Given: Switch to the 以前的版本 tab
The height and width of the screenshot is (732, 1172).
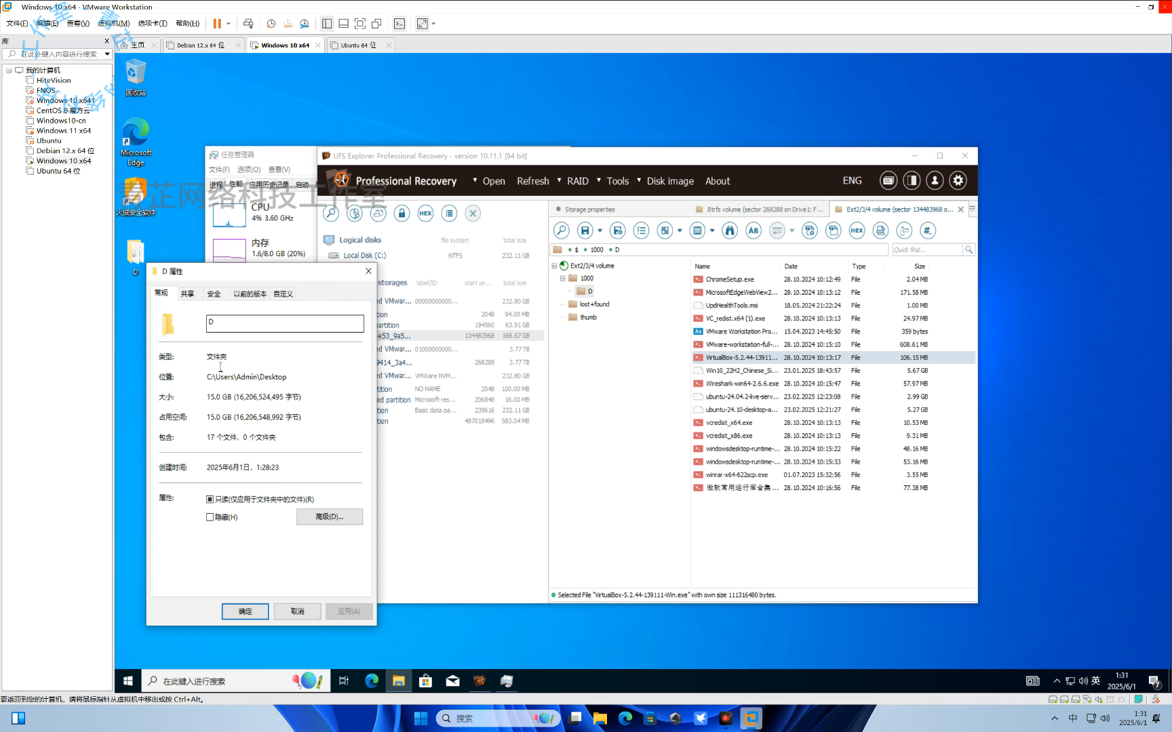Looking at the screenshot, I should [x=250, y=293].
